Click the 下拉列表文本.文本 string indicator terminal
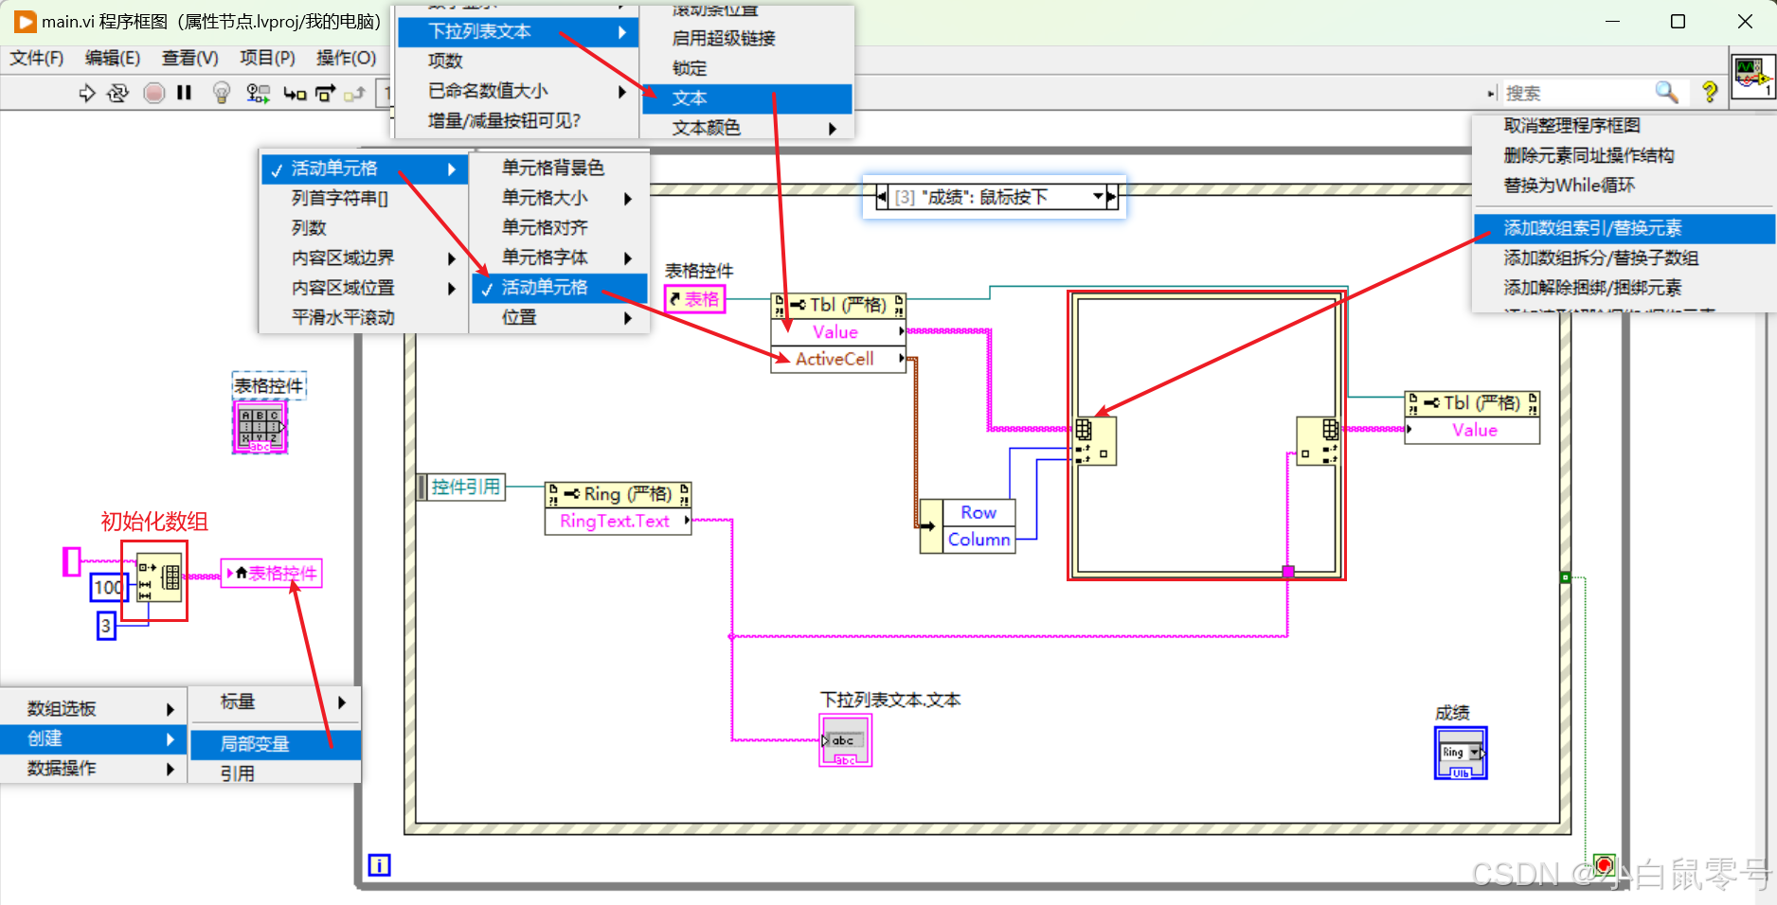Viewport: 1777px width, 905px height. (845, 740)
